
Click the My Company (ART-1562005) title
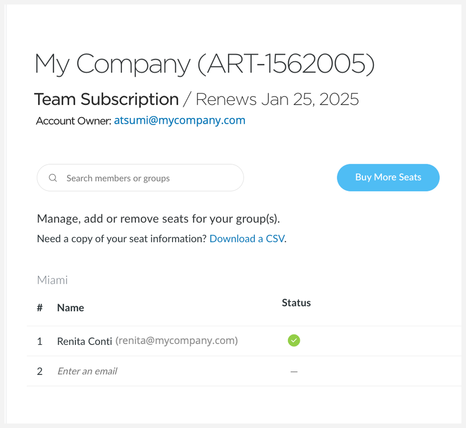(204, 64)
